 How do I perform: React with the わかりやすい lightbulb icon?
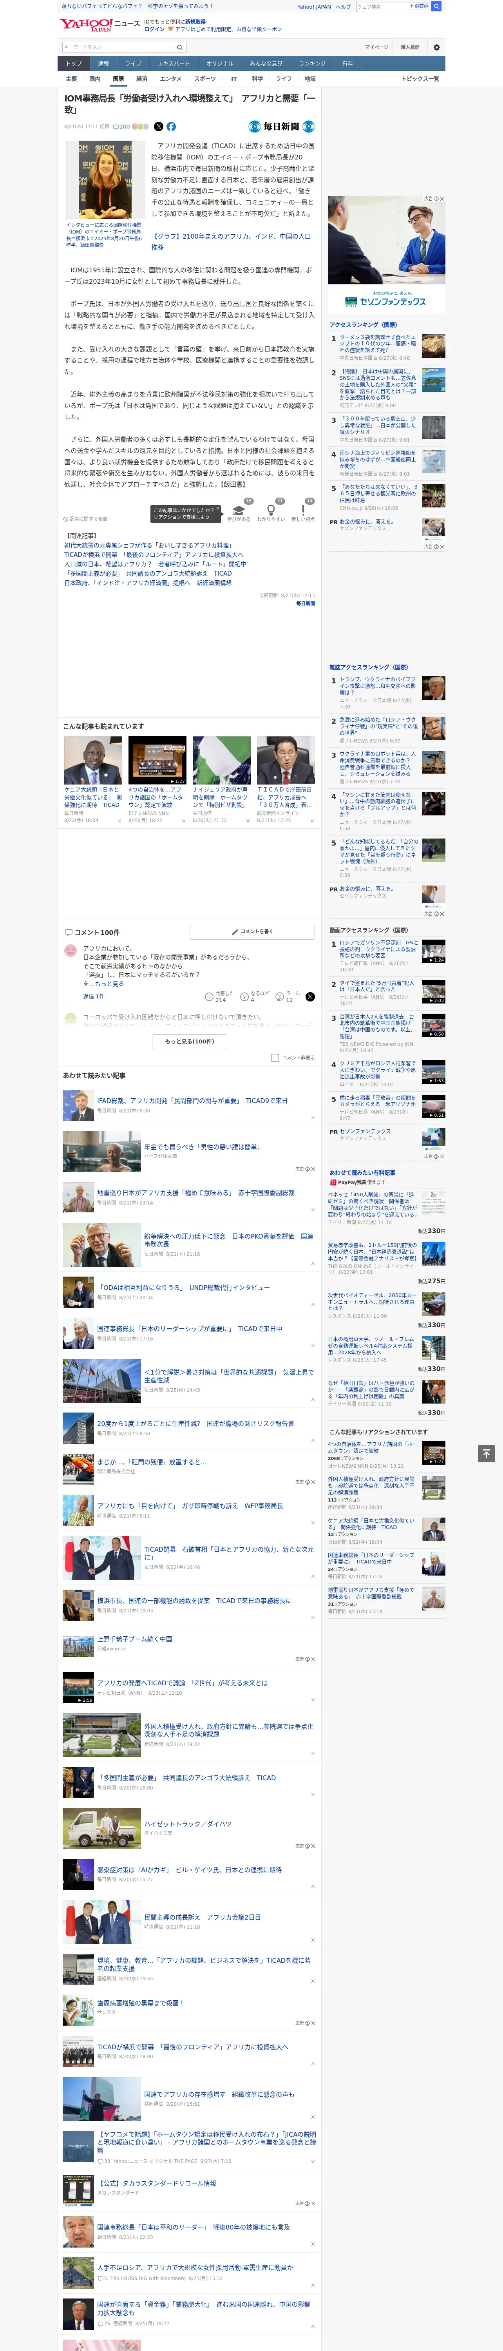tap(271, 510)
